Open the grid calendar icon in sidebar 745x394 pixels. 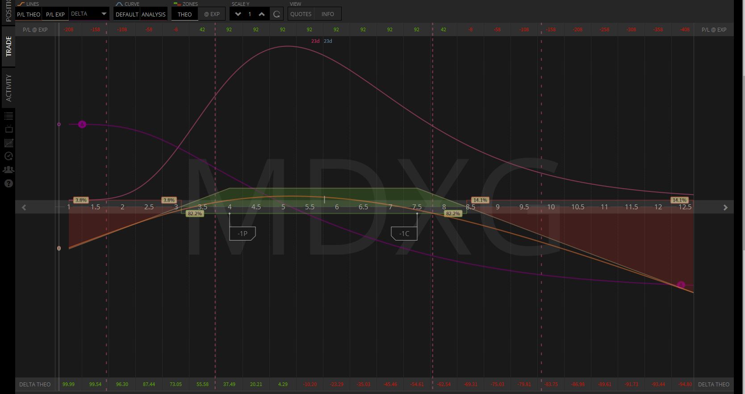point(8,143)
